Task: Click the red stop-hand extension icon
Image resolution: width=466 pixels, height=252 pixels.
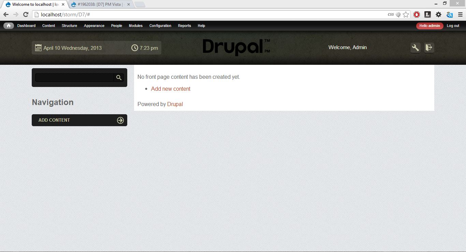Action: pyautogui.click(x=417, y=14)
